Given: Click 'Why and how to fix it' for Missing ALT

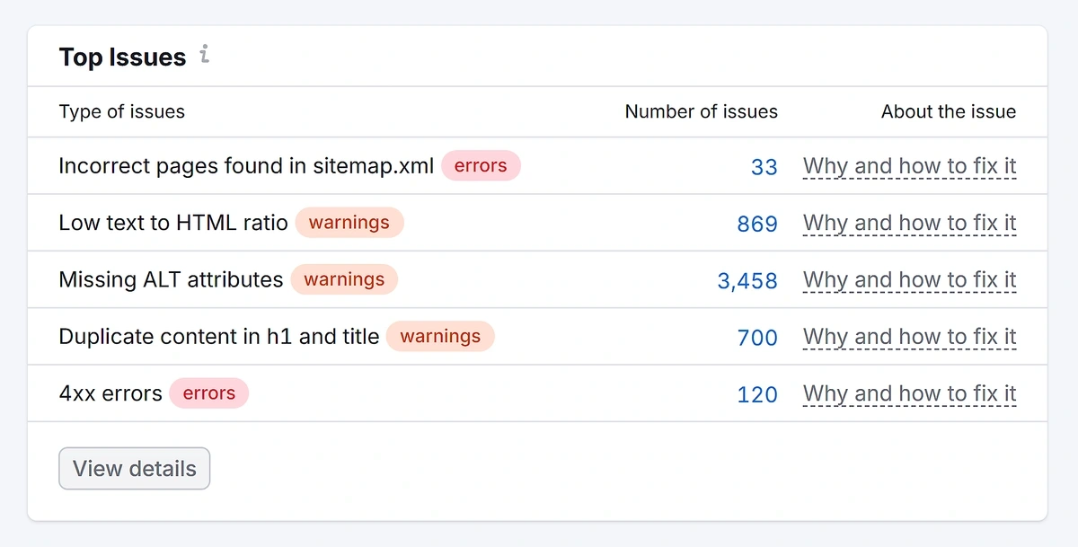Looking at the screenshot, I should pyautogui.click(x=909, y=280).
